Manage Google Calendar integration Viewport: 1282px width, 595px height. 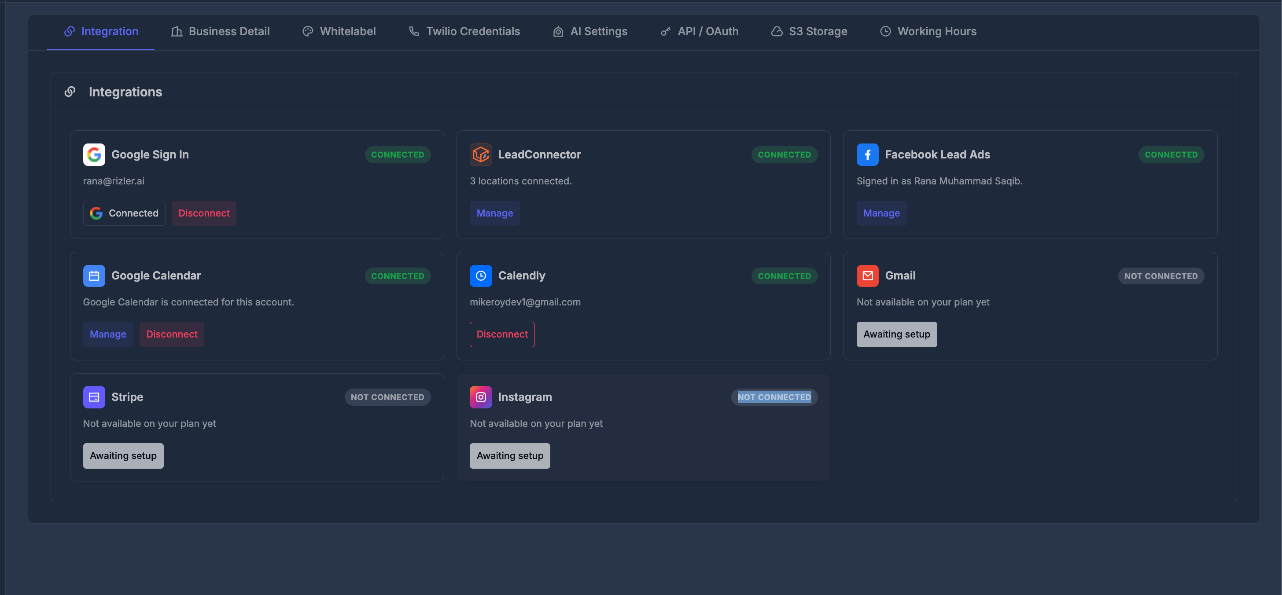coord(108,334)
